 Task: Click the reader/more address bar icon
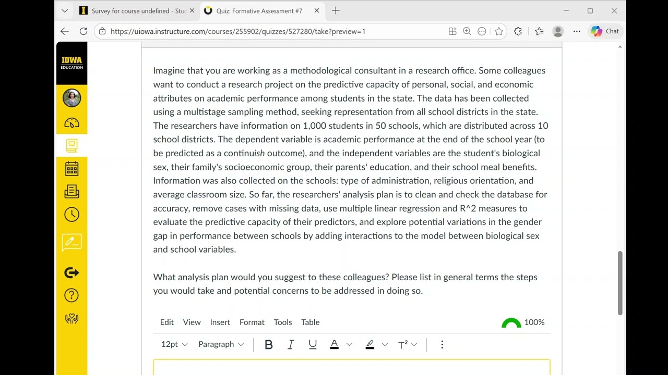pos(482,31)
